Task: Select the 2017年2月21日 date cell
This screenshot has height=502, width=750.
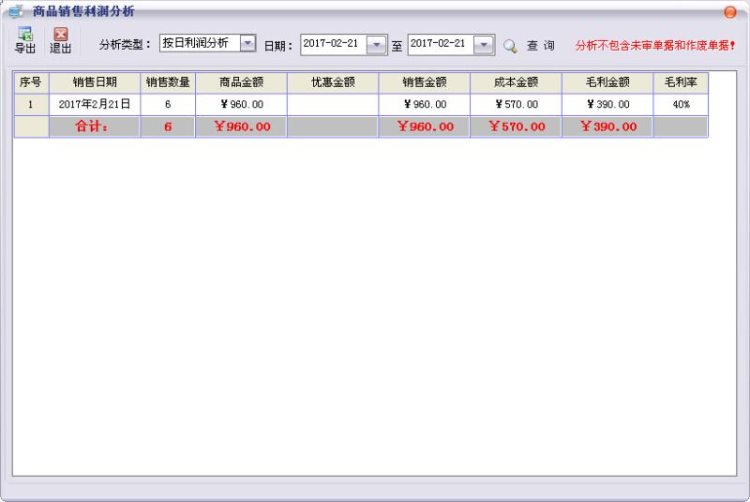Action: pyautogui.click(x=95, y=104)
